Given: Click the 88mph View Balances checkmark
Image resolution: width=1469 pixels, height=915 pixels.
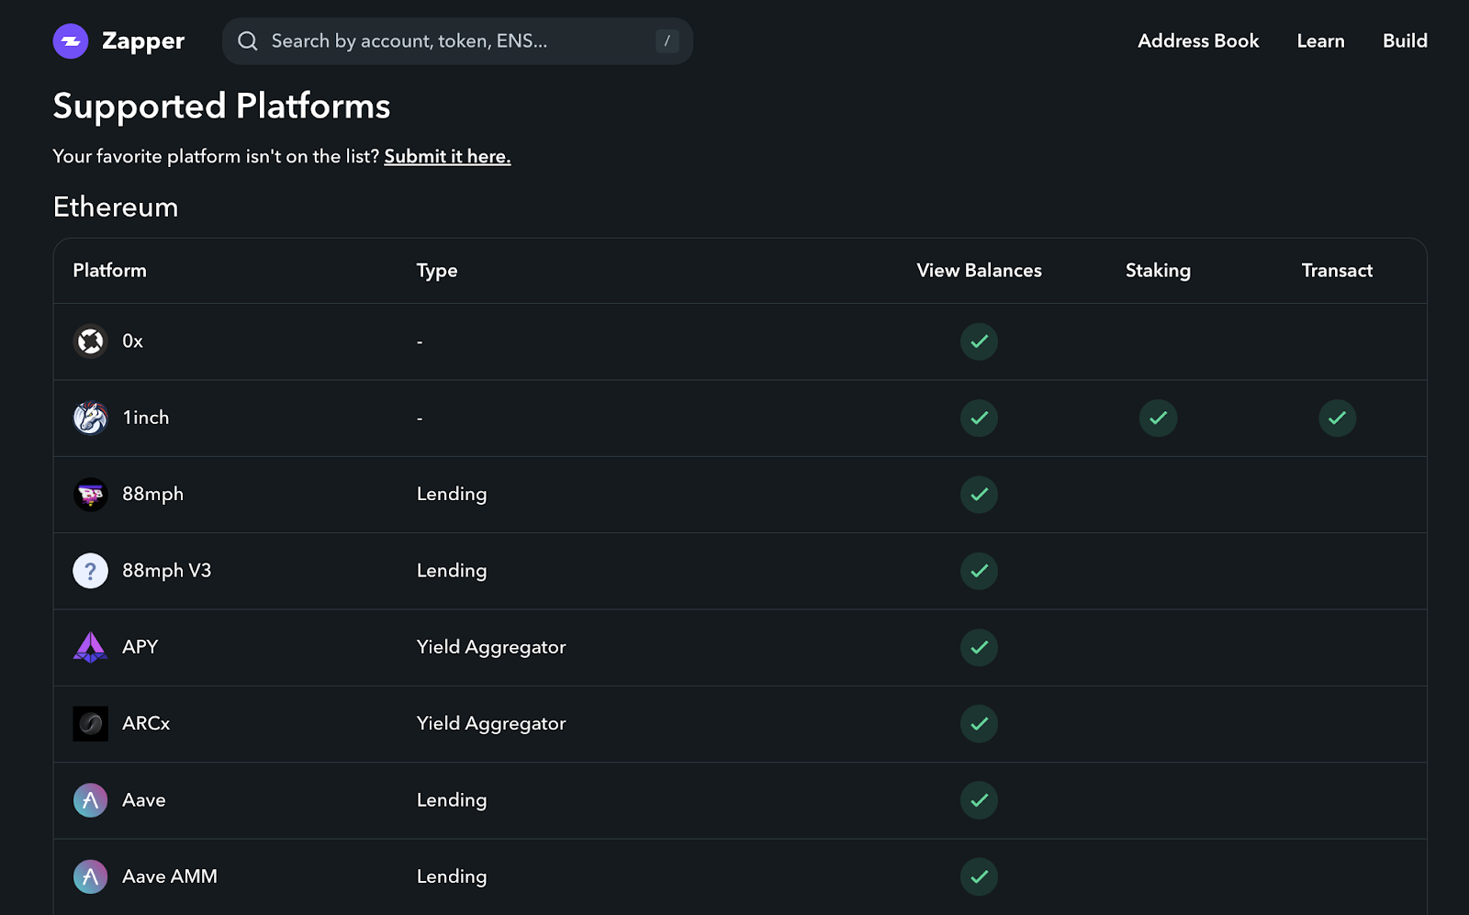Looking at the screenshot, I should coord(979,495).
